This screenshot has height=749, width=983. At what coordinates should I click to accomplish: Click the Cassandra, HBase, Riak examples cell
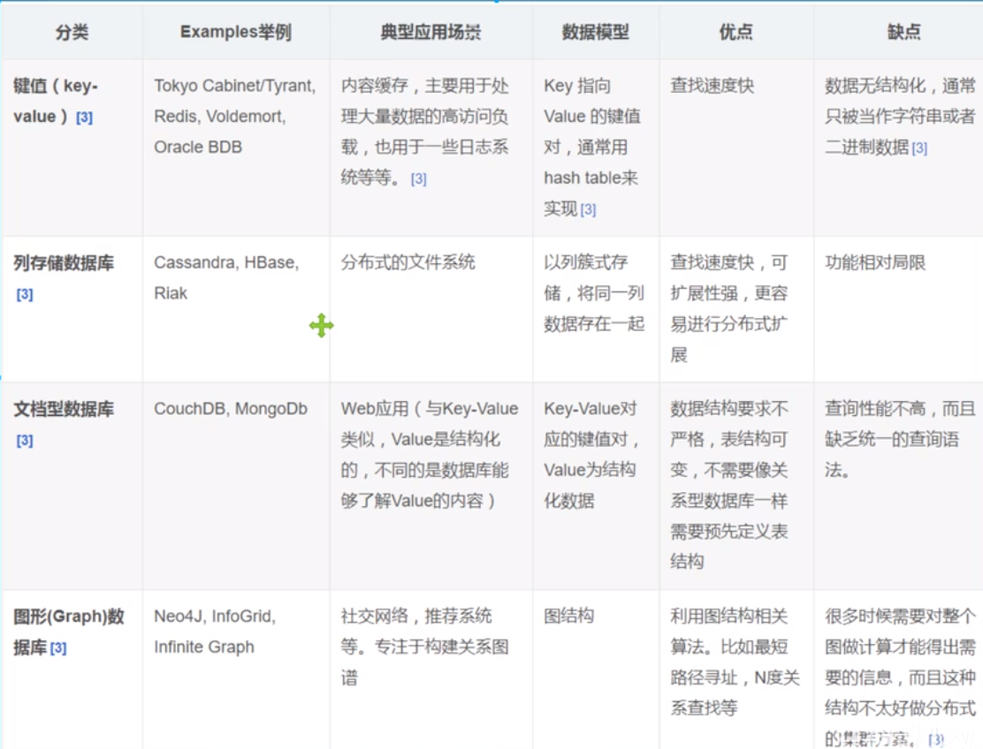[x=226, y=277]
